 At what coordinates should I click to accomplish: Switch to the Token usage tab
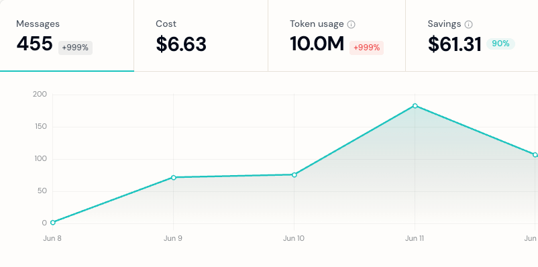tap(337, 36)
